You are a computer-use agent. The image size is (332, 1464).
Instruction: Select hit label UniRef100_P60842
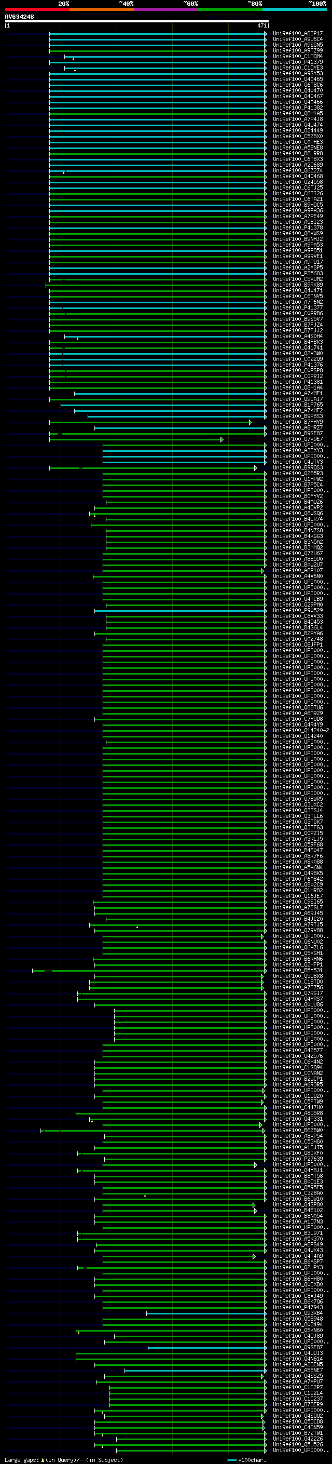pos(298,879)
